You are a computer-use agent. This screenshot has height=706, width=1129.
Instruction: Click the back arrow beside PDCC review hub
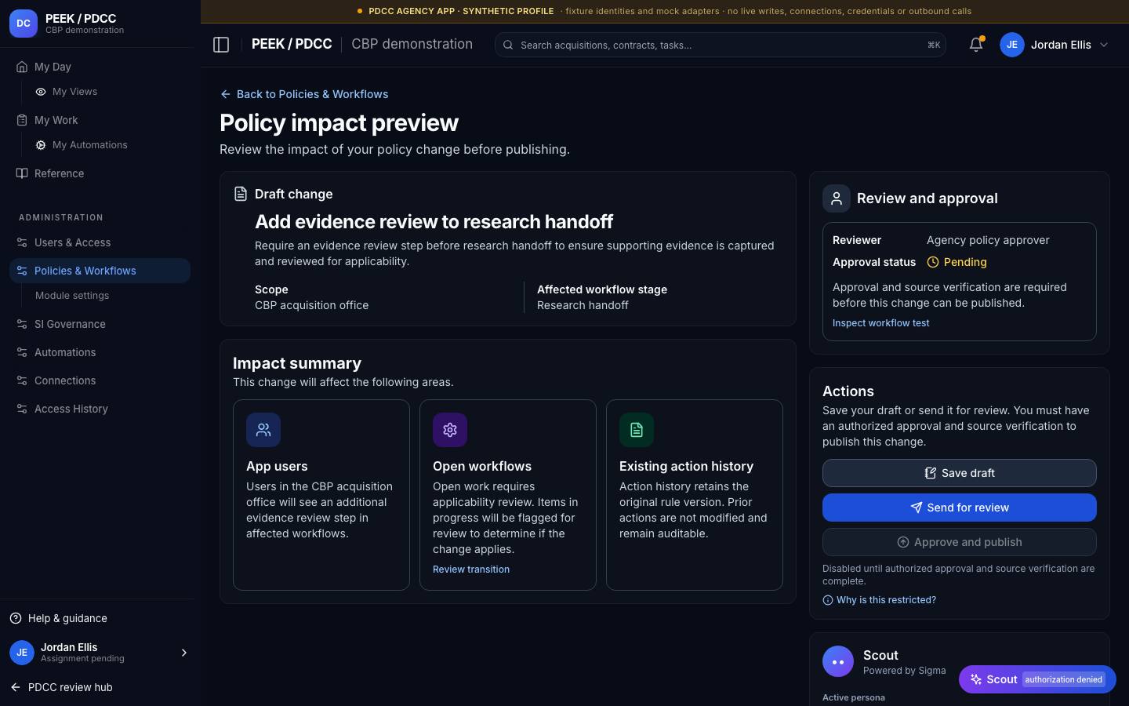(16, 687)
